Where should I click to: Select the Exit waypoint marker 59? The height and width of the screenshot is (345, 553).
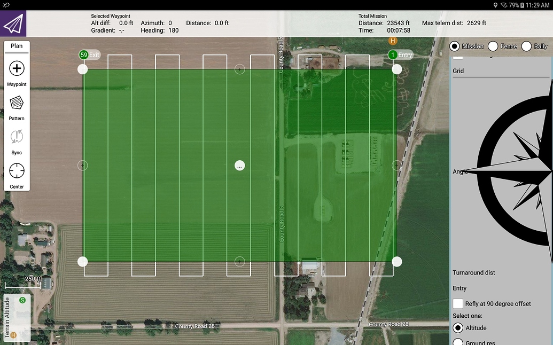click(x=83, y=54)
